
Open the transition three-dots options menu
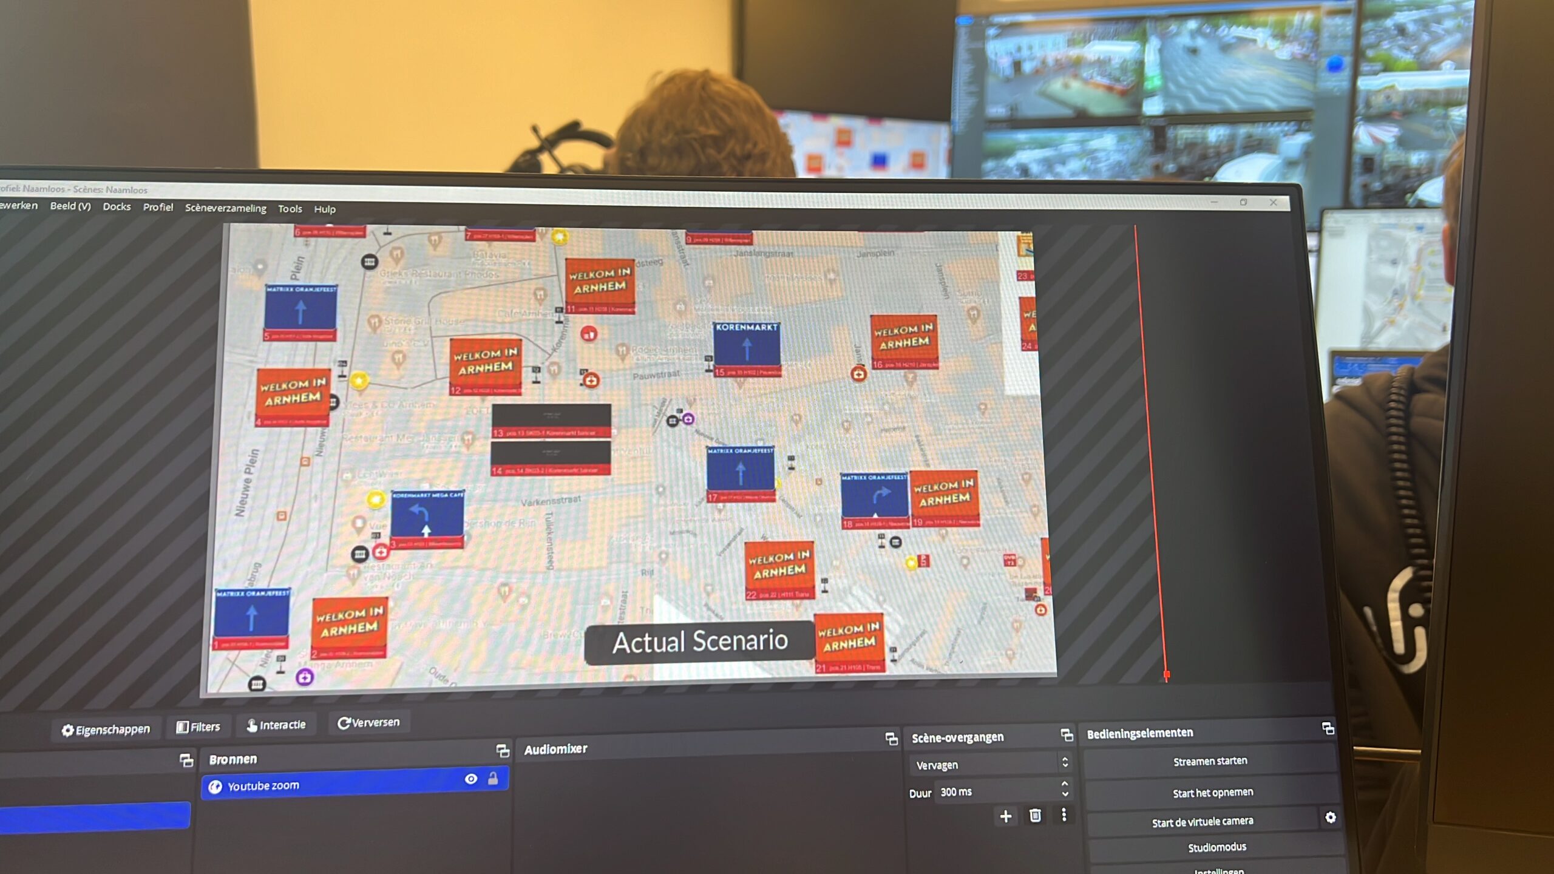pyautogui.click(x=1064, y=815)
